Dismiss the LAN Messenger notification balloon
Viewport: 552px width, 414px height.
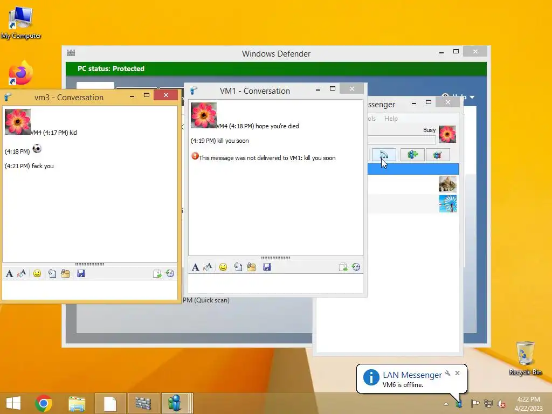(x=457, y=373)
